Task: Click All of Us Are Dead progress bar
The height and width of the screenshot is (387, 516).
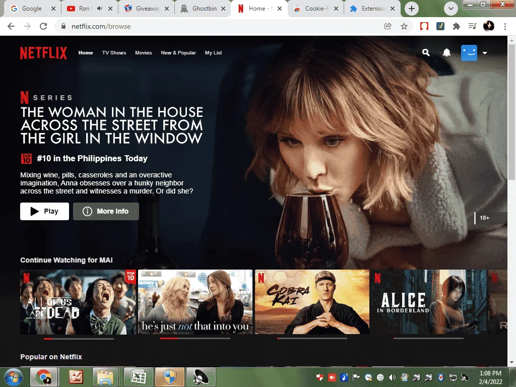Action: 79,338
